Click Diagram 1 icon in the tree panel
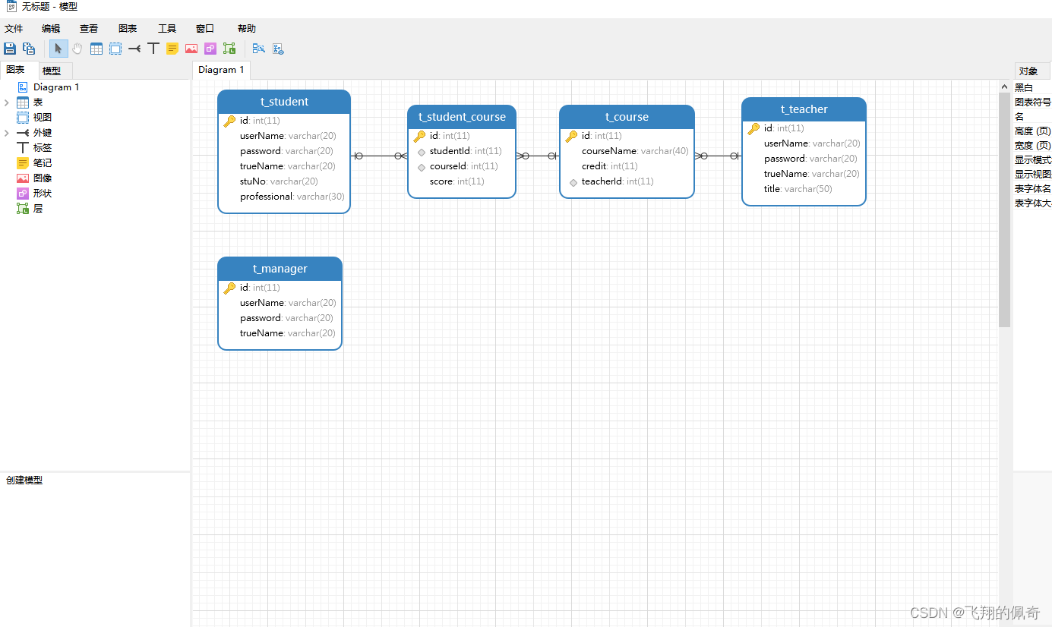Screen dimensions: 1052x627 [x=23, y=87]
